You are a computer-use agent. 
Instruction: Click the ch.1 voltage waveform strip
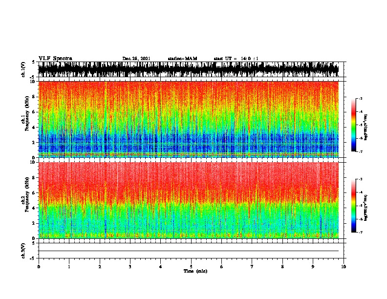189,69
